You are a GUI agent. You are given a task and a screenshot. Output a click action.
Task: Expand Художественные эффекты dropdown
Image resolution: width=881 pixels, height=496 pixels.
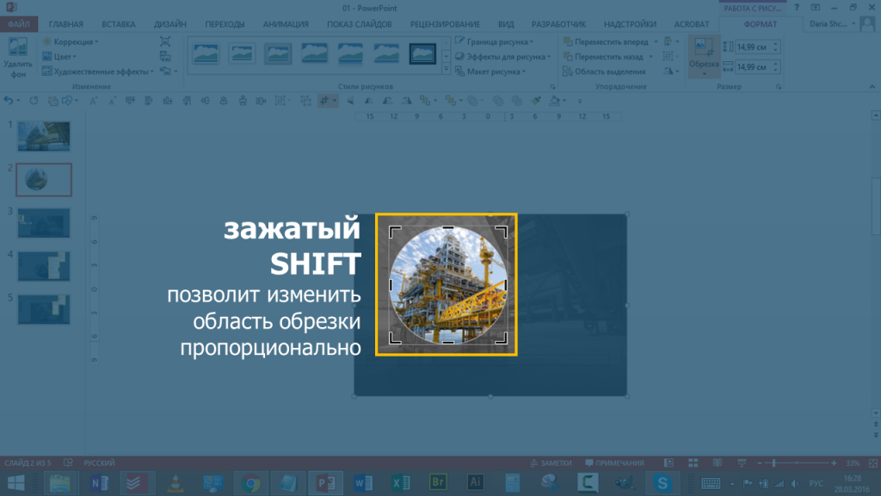coord(102,71)
